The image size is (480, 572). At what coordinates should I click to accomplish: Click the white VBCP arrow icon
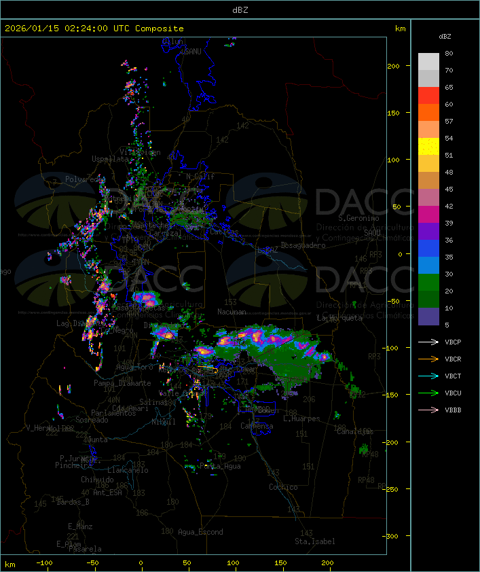428,342
